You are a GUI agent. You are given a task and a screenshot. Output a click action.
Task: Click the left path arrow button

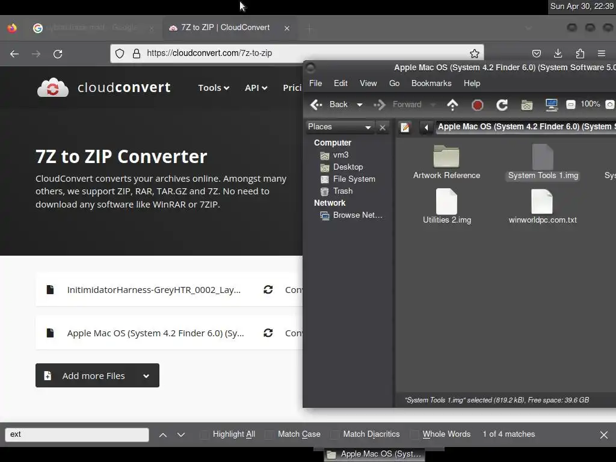tap(426, 128)
